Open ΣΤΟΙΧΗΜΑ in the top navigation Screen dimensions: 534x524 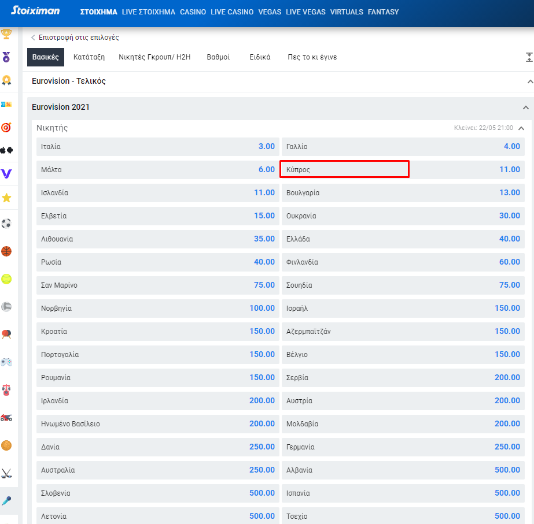point(99,12)
